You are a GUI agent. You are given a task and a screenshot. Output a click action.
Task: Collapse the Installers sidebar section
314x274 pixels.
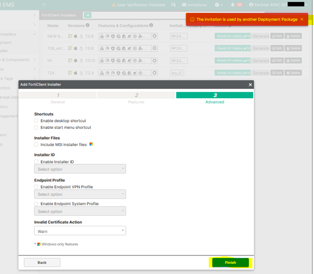34,34
